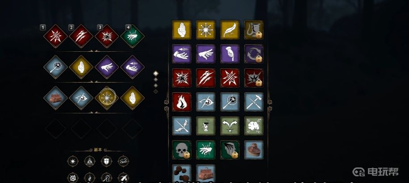Viewport: 409px width, 183px height.
Task: Switch to the second spell-set page diamond
Action: (156, 79)
